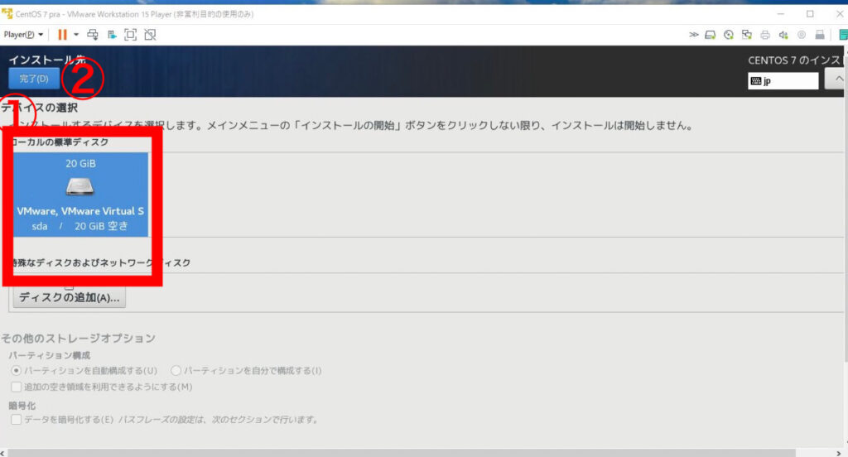The width and height of the screenshot is (848, 457).
Task: Select the 20 GiB VMware virtual disk
Action: [80, 195]
